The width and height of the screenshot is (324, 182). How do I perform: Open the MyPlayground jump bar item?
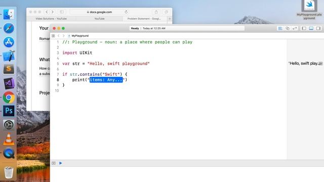click(78, 36)
